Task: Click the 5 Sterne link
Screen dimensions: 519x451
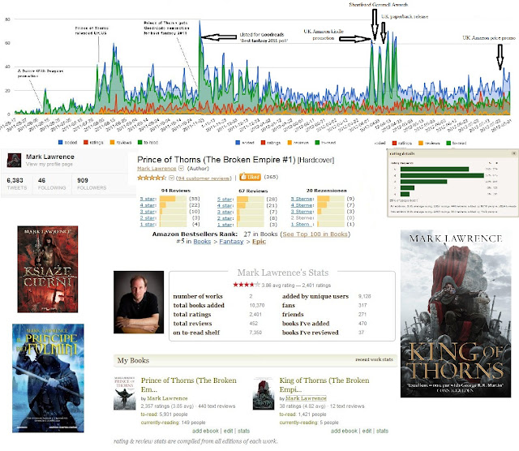Action: click(302, 199)
